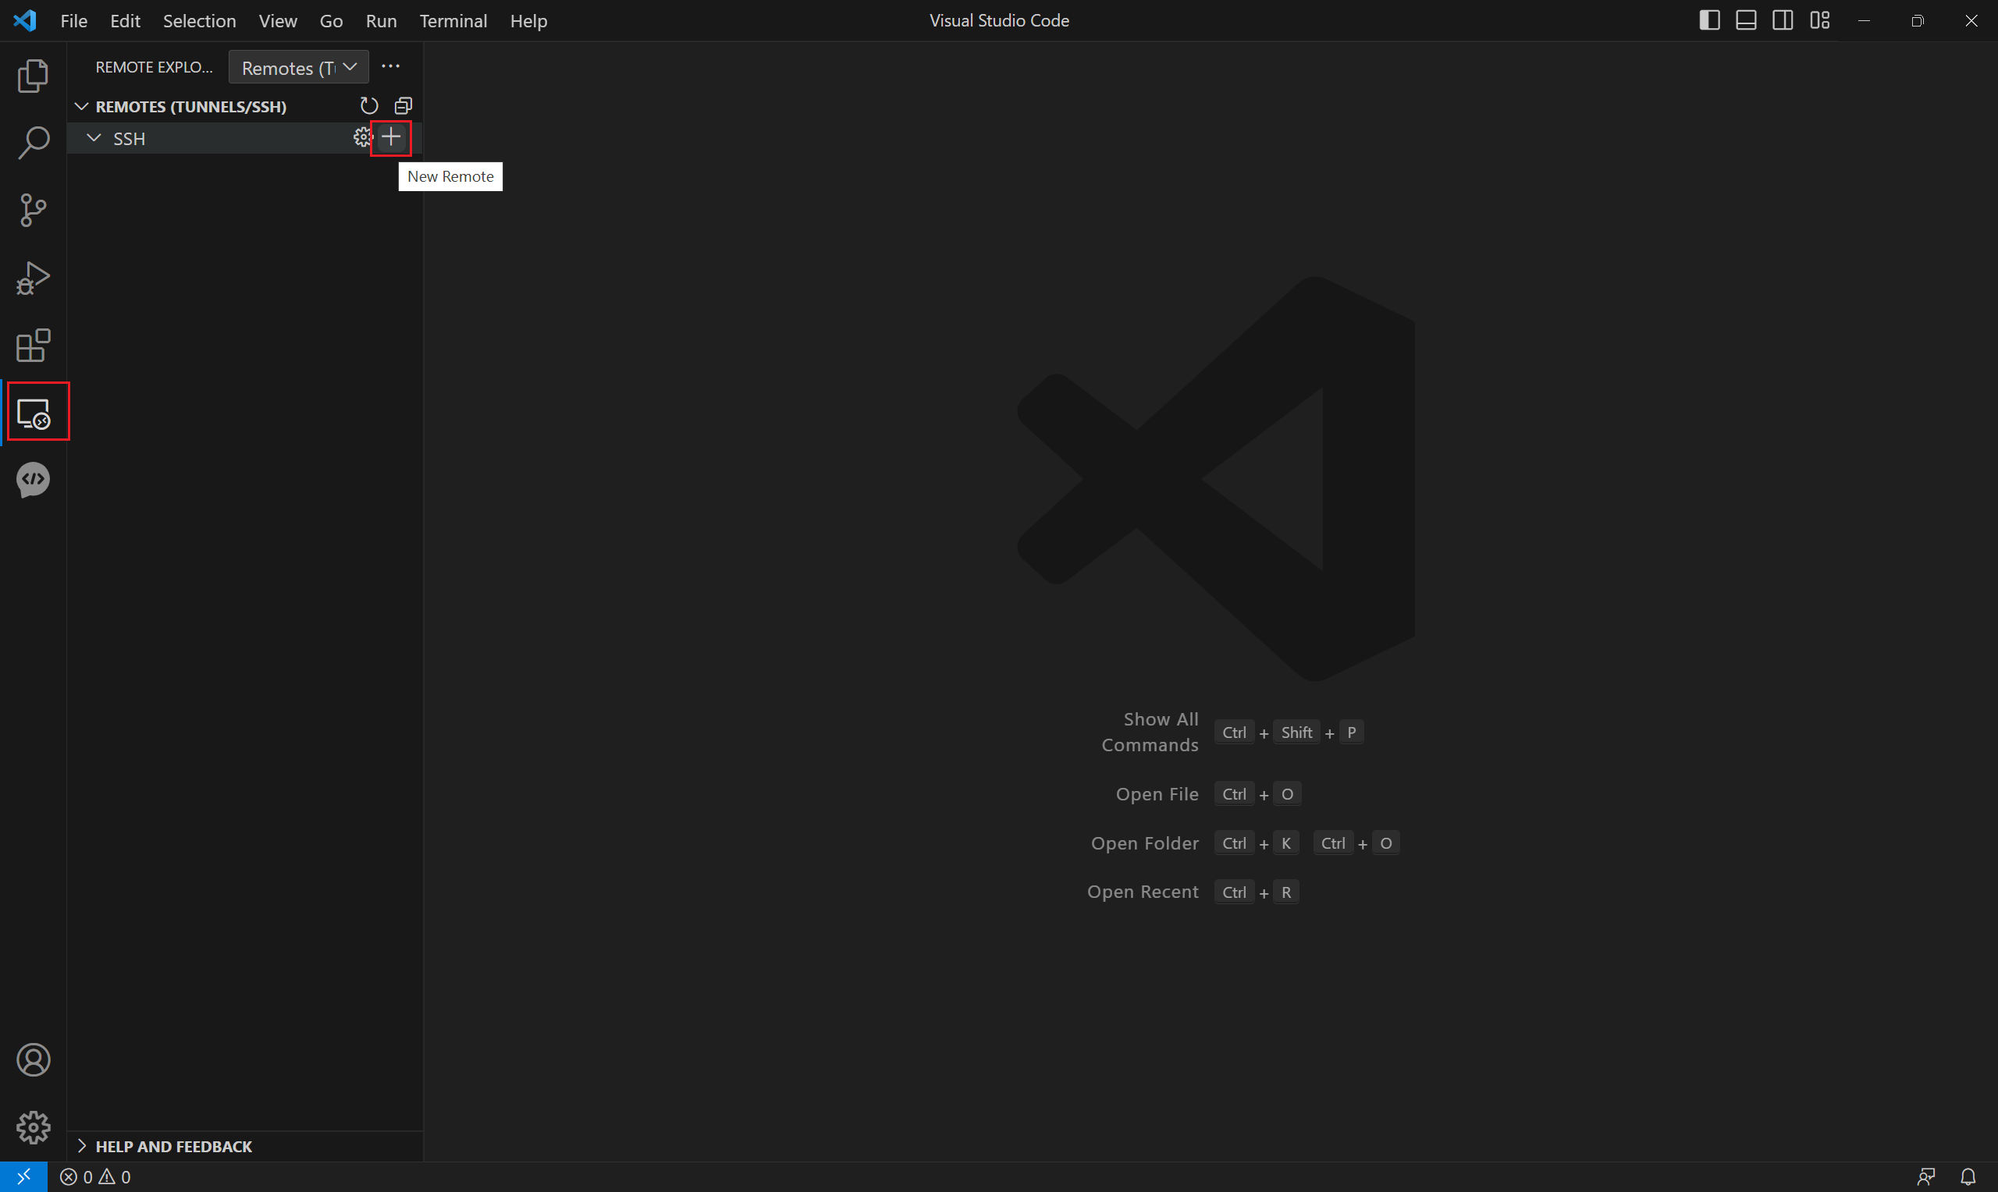Image resolution: width=1998 pixels, height=1192 pixels.
Task: Open the Search view
Action: pyautogui.click(x=33, y=143)
